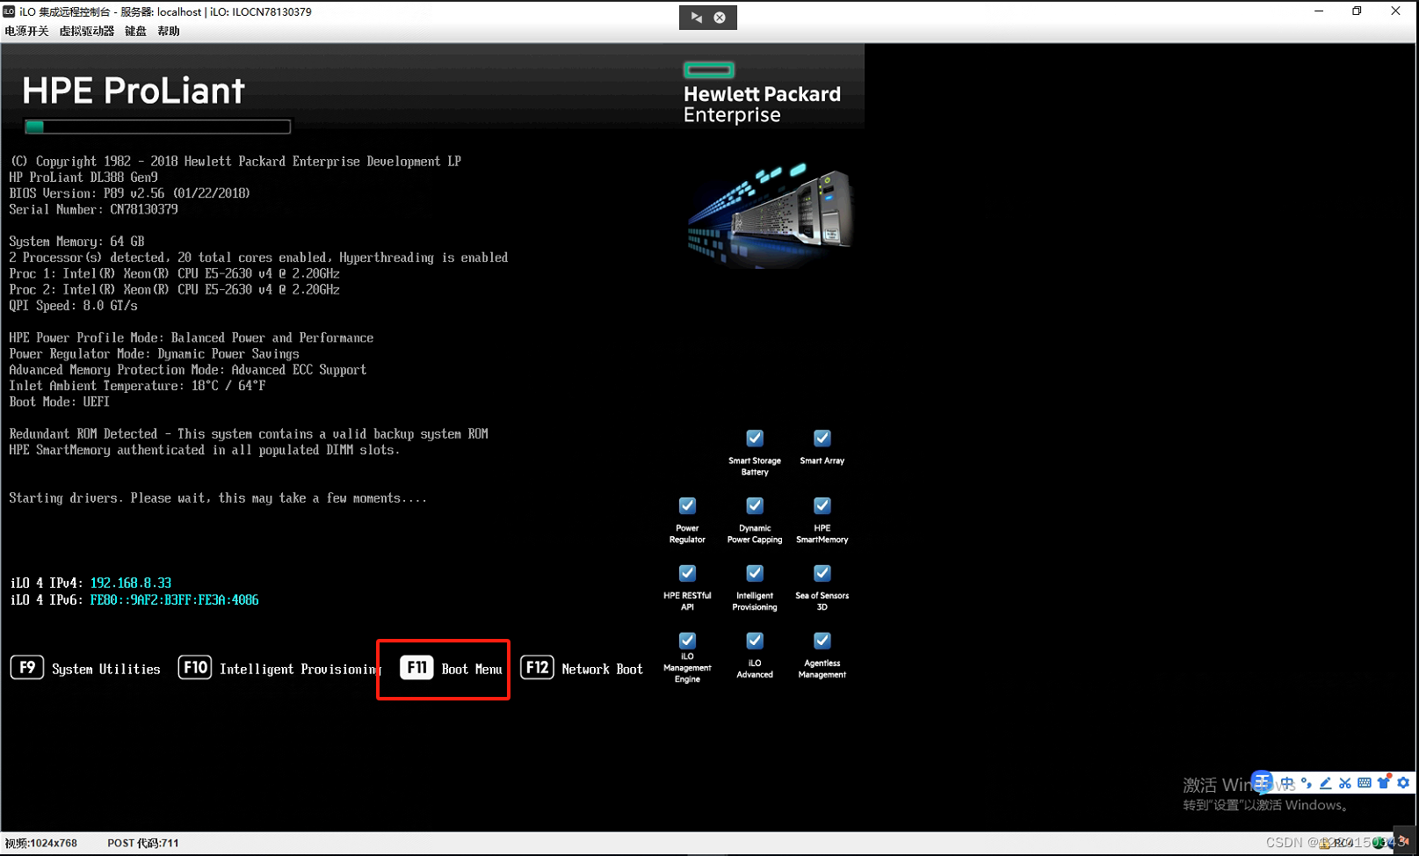1419x856 pixels.
Task: Open the 虚拟驱动器 (Virtual Drives) menu
Action: click(x=87, y=31)
